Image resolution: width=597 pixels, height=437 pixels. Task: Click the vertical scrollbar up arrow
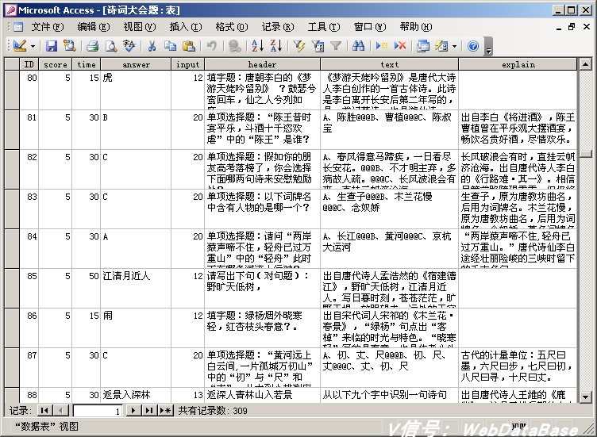(x=586, y=64)
